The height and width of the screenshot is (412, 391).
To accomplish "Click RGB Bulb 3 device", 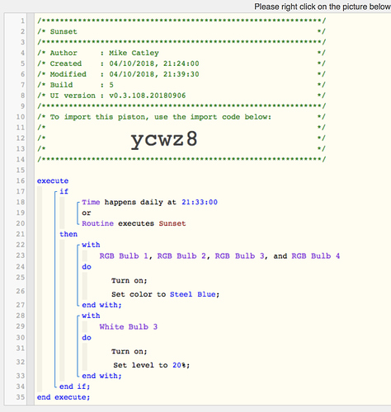I will pos(239,256).
